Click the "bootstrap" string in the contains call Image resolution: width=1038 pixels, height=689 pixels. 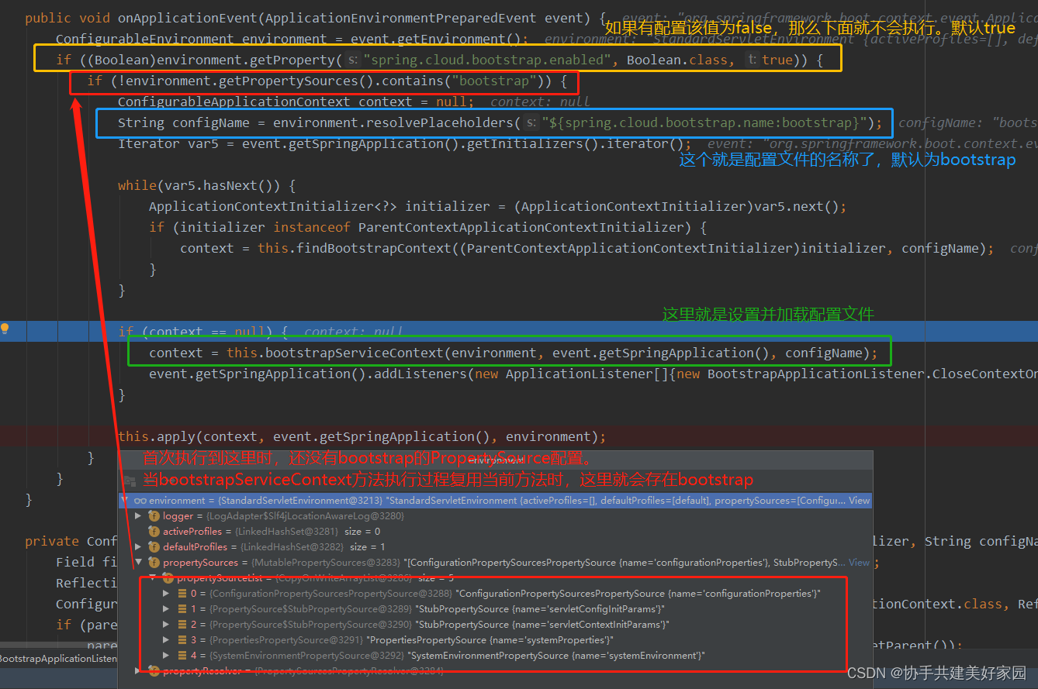tap(495, 81)
